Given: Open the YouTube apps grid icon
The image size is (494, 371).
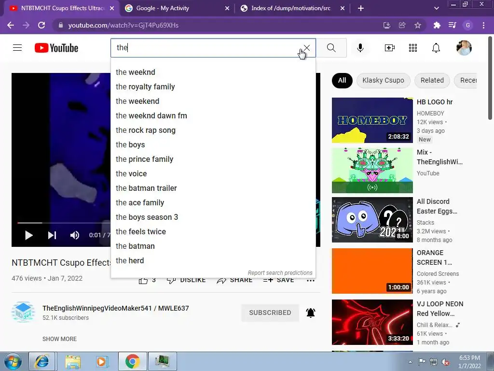Looking at the screenshot, I should click(413, 48).
